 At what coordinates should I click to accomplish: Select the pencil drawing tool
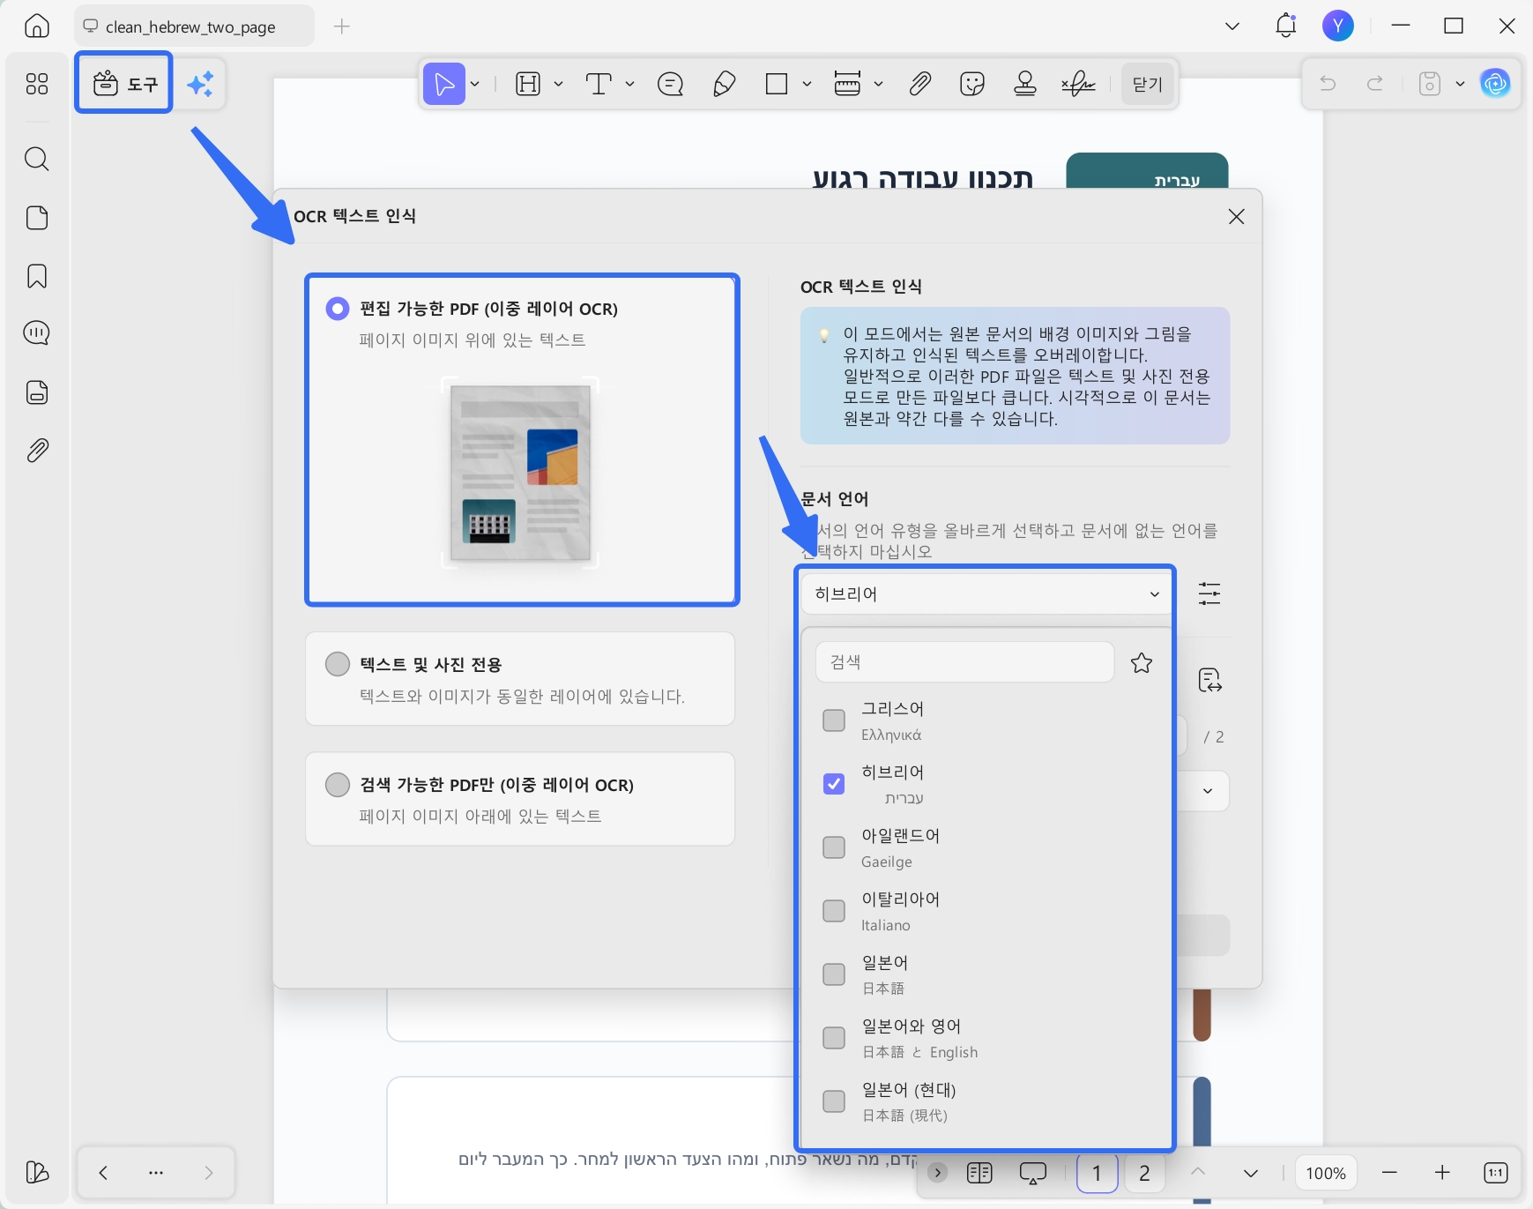tap(724, 84)
